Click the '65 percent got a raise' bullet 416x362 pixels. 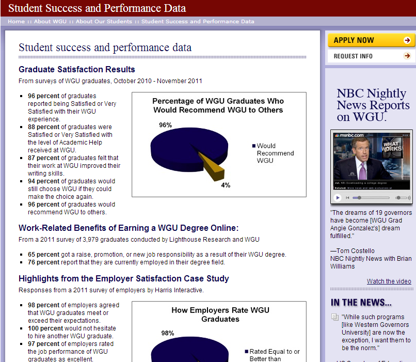157,255
